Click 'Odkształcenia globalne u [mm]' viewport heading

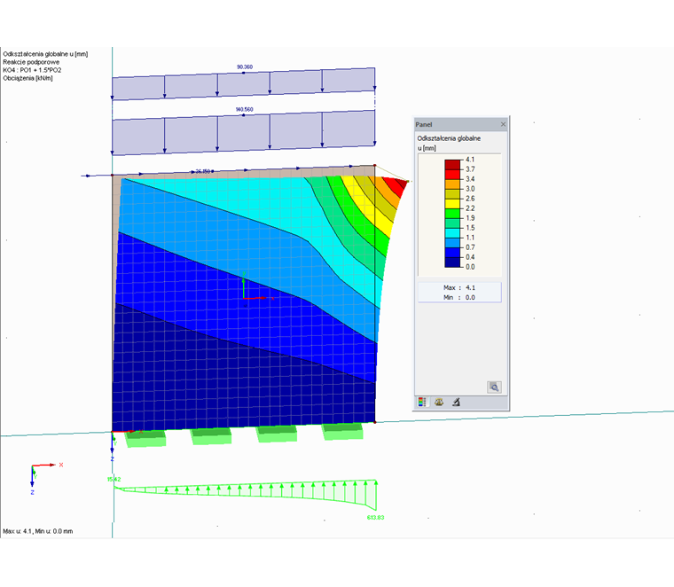(x=45, y=54)
